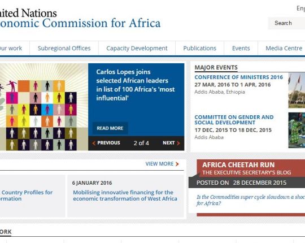Click the orange chevron next to VIEW MORE
This screenshot has height=243, width=305.
[177, 164]
